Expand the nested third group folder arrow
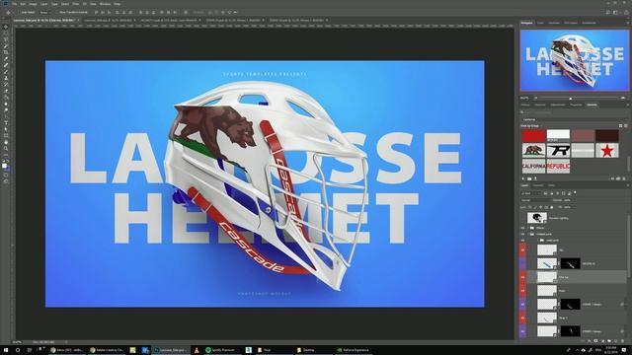The width and height of the screenshot is (632, 355). [x=537, y=241]
